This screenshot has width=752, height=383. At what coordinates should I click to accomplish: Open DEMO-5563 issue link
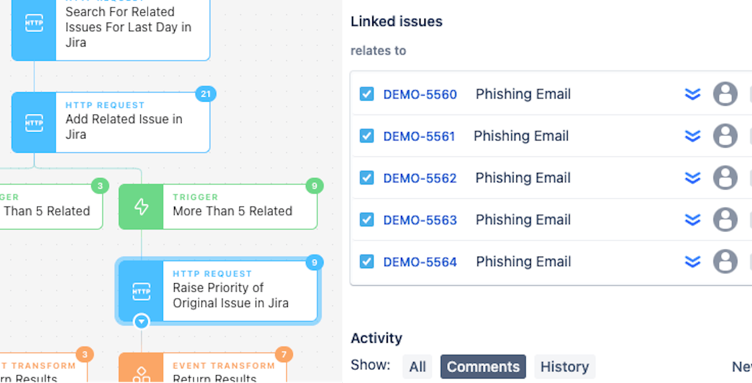420,220
